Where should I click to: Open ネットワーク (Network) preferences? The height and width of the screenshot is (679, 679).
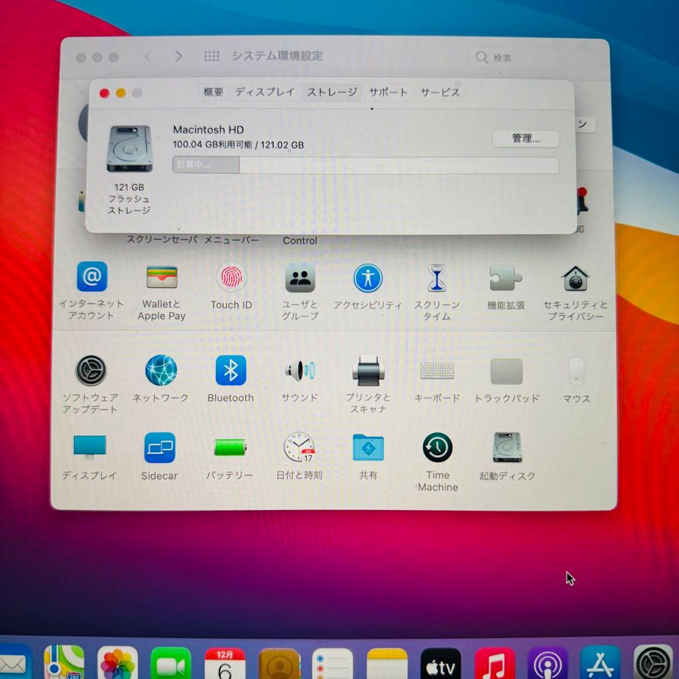point(161,371)
